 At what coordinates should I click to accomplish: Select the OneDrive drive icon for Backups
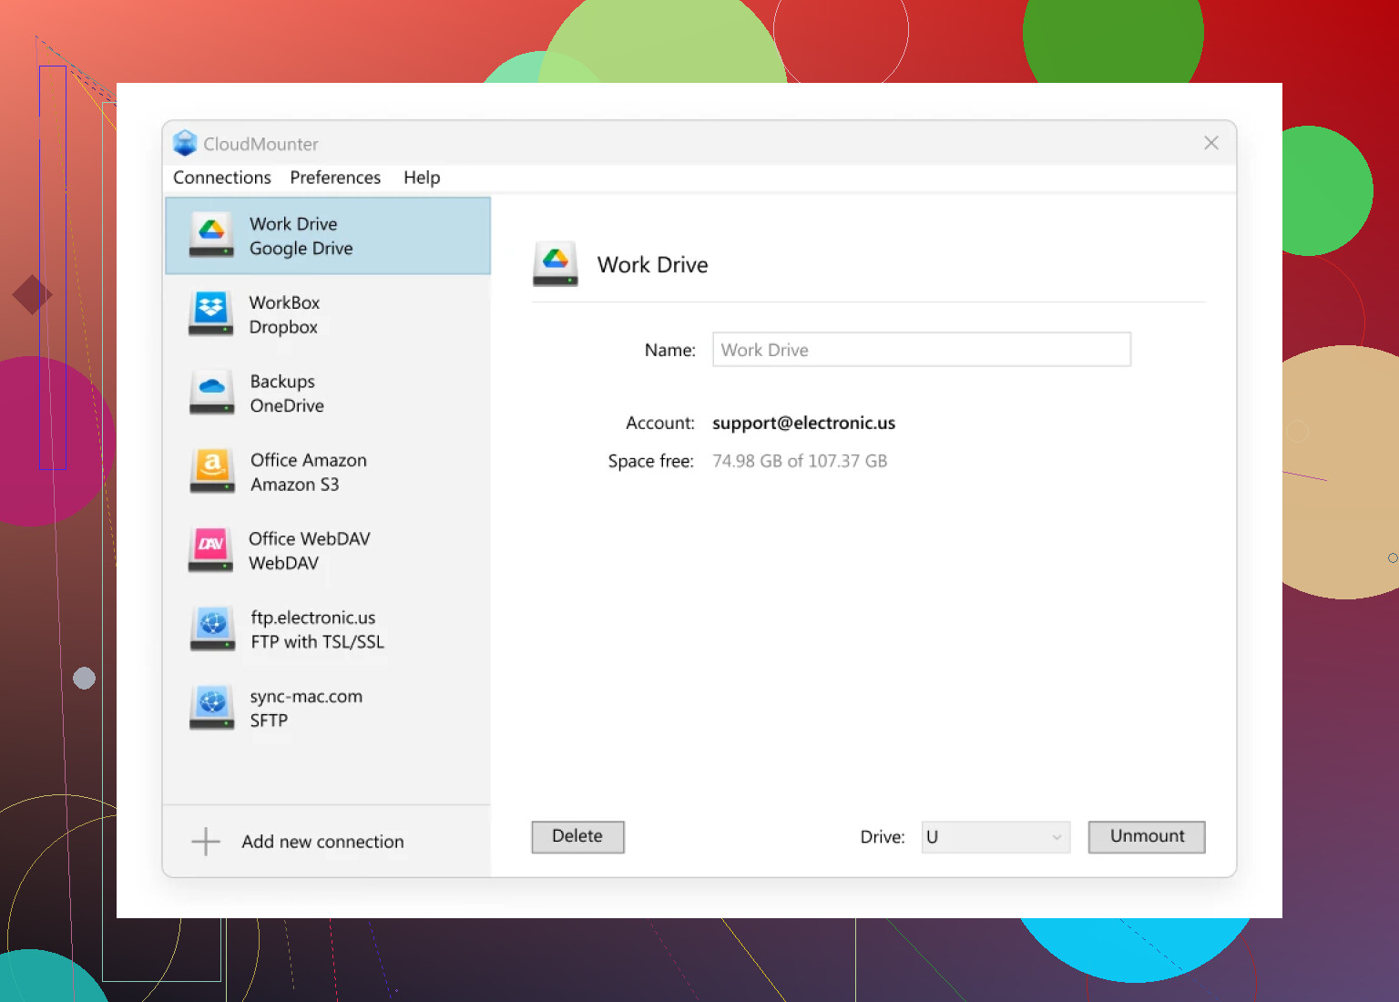pos(211,393)
